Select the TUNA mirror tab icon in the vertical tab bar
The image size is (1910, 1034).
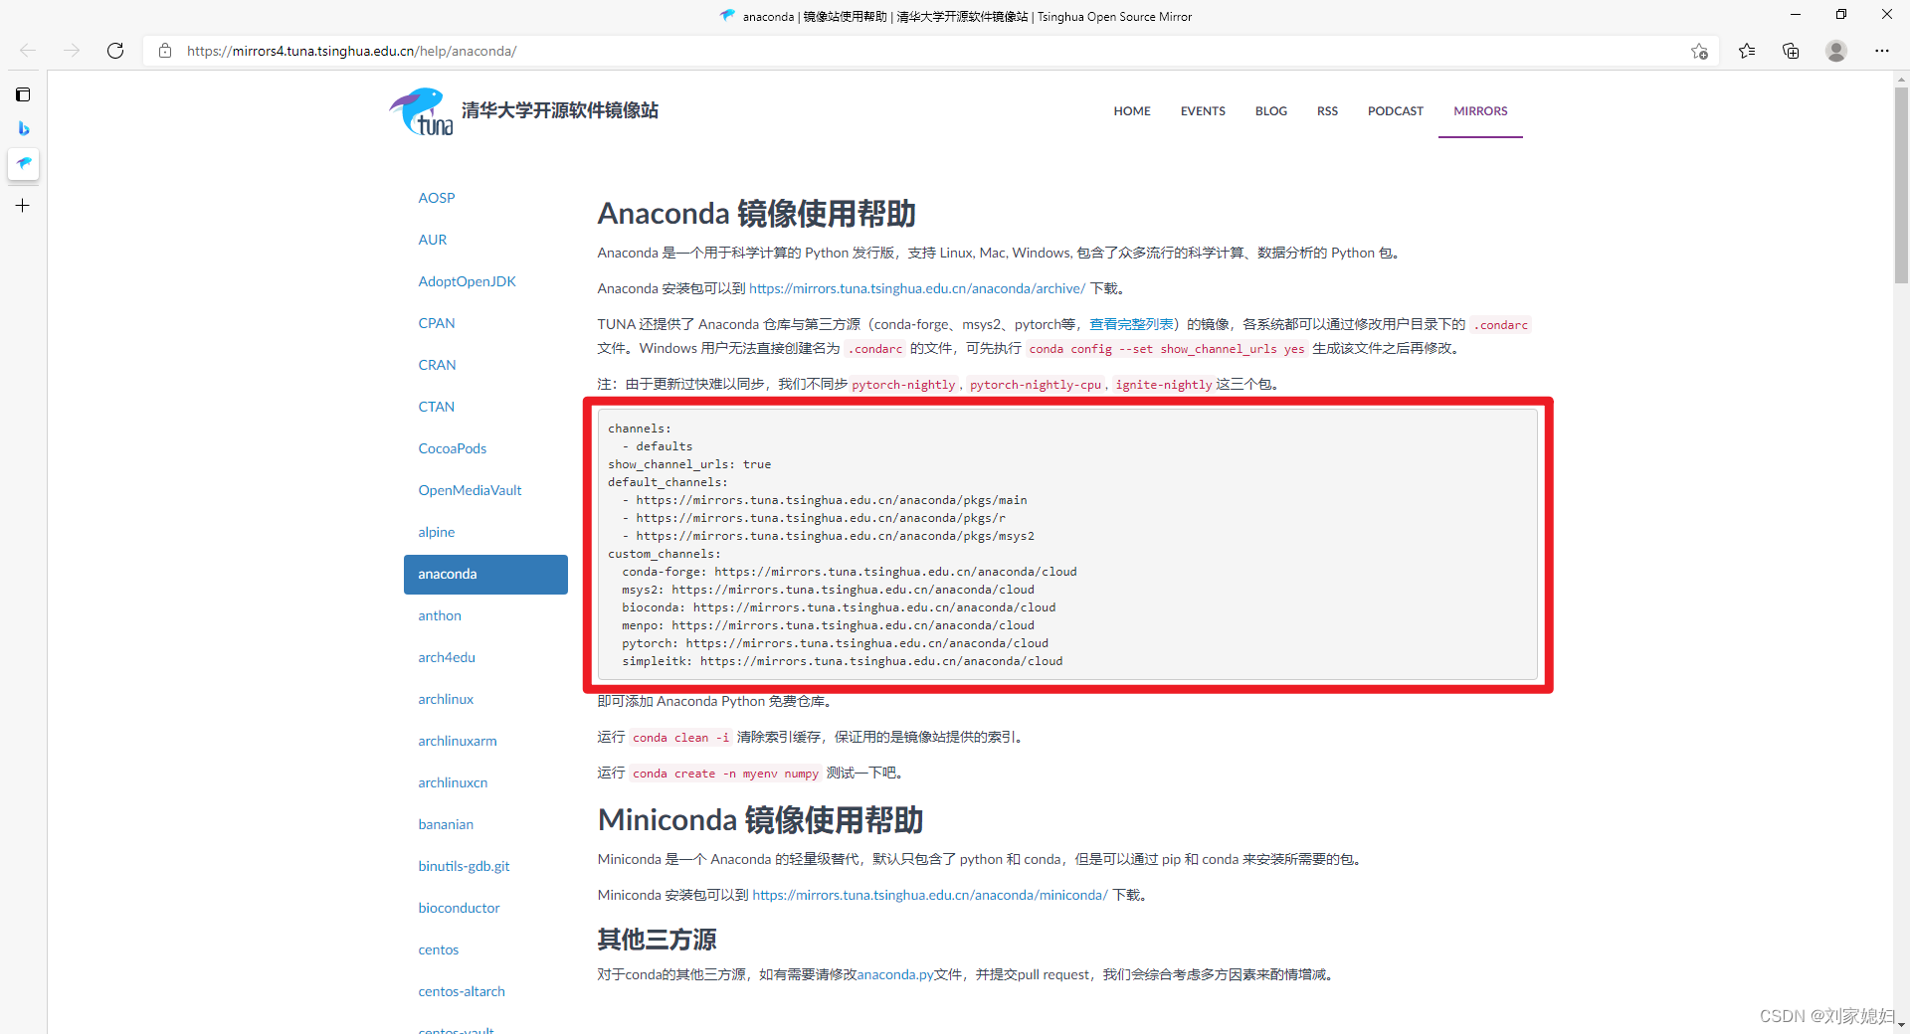(23, 163)
